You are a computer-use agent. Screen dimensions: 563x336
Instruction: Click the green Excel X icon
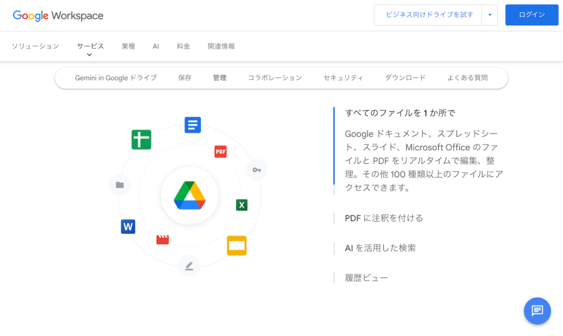click(x=242, y=205)
